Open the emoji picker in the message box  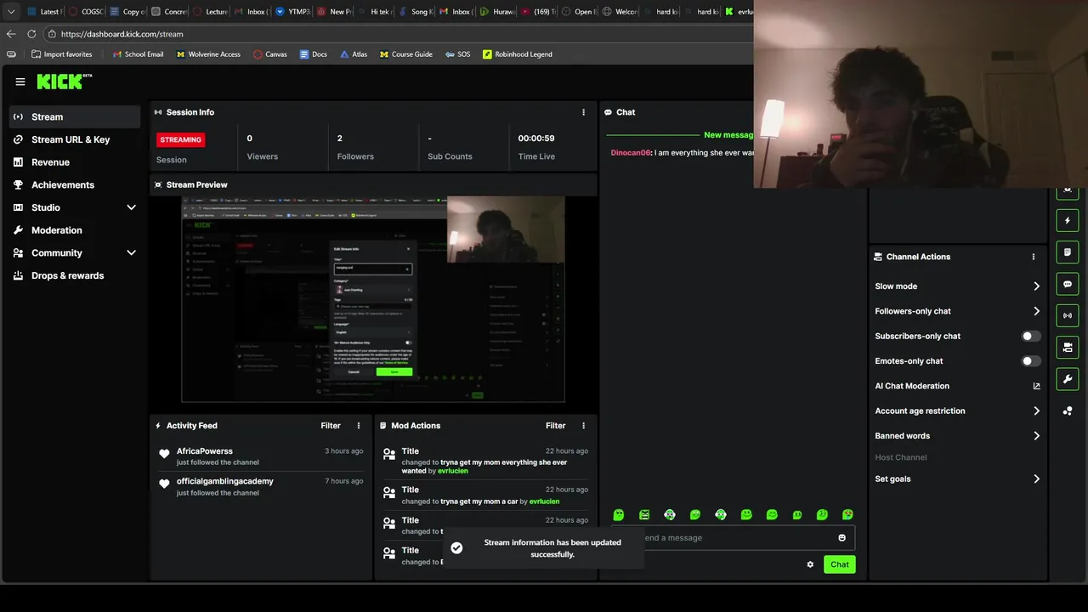pos(842,537)
